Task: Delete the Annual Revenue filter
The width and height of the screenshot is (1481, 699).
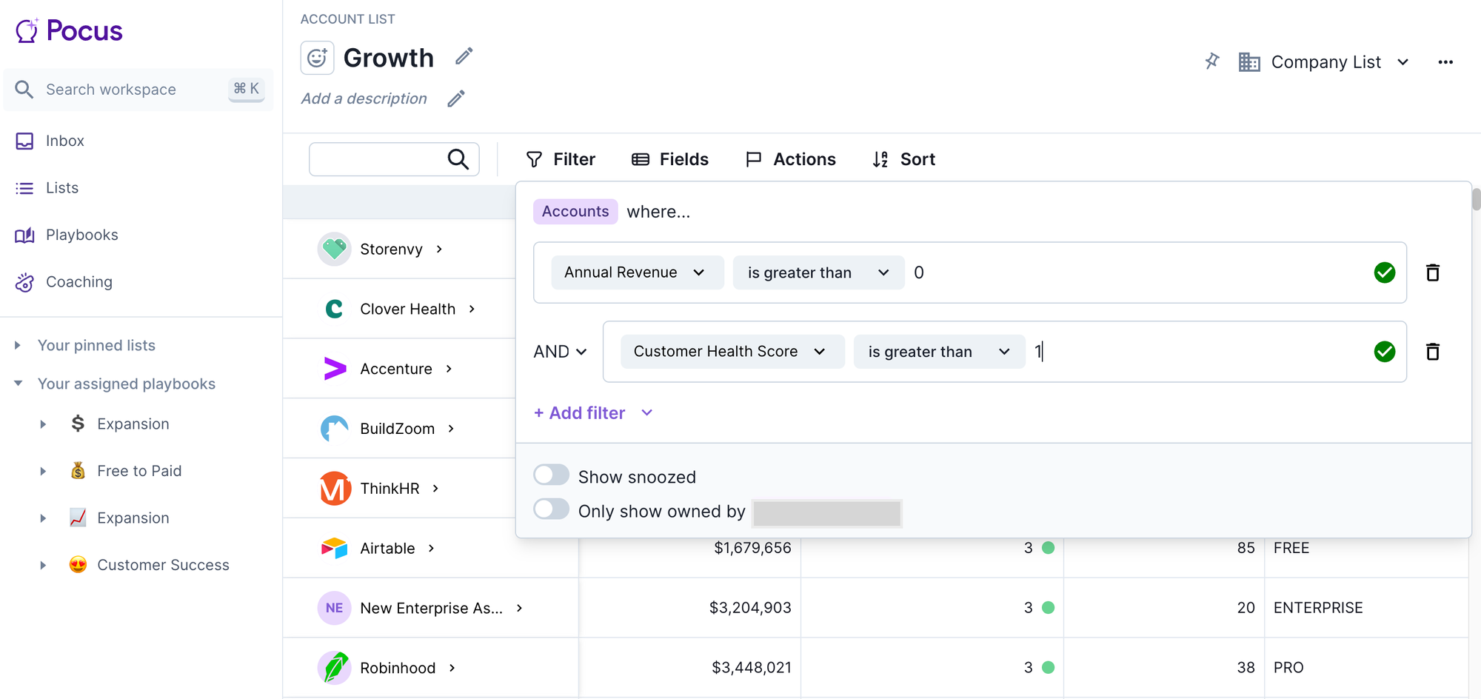Action: pyautogui.click(x=1433, y=272)
